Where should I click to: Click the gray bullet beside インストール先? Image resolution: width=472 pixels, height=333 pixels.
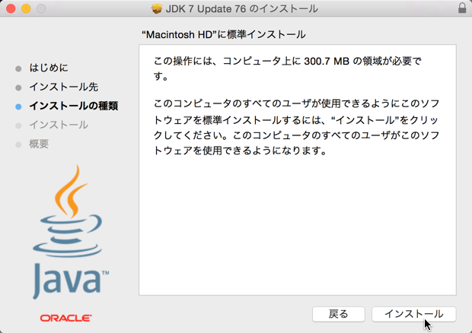pos(18,87)
